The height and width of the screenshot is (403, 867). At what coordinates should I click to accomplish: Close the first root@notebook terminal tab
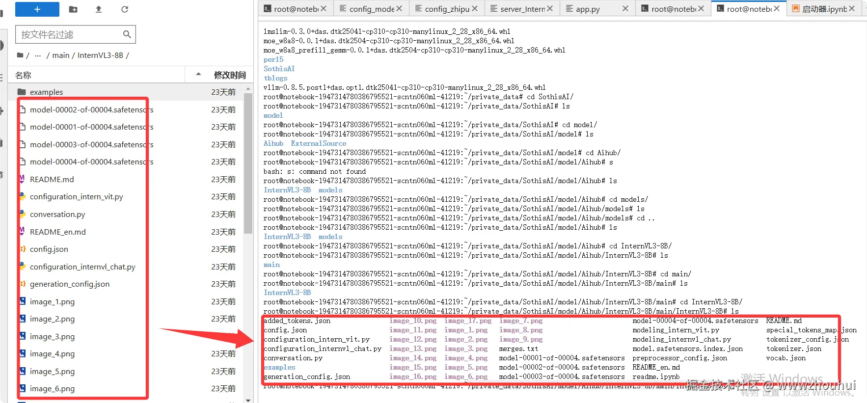click(x=324, y=9)
